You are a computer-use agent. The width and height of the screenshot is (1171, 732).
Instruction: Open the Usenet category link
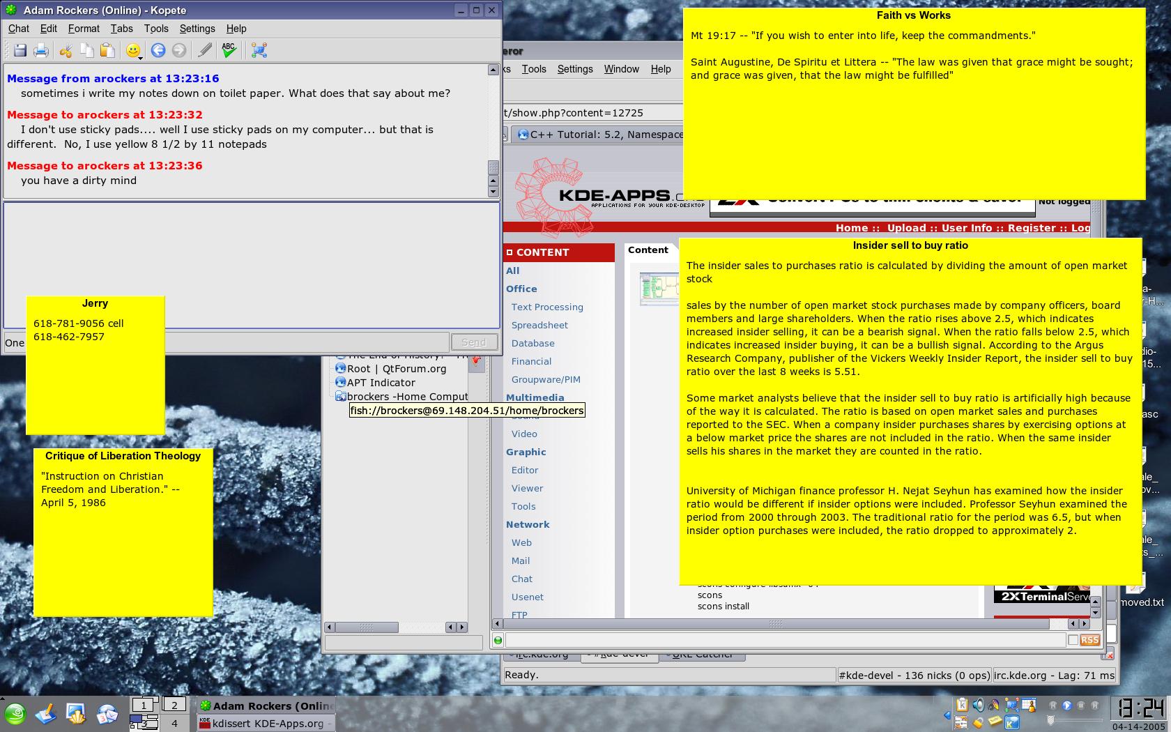pyautogui.click(x=528, y=597)
